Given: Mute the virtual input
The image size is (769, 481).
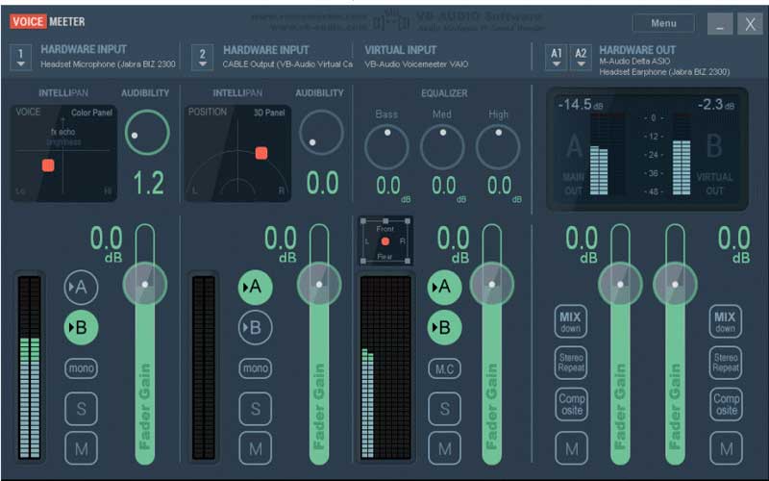Looking at the screenshot, I should click(x=444, y=448).
